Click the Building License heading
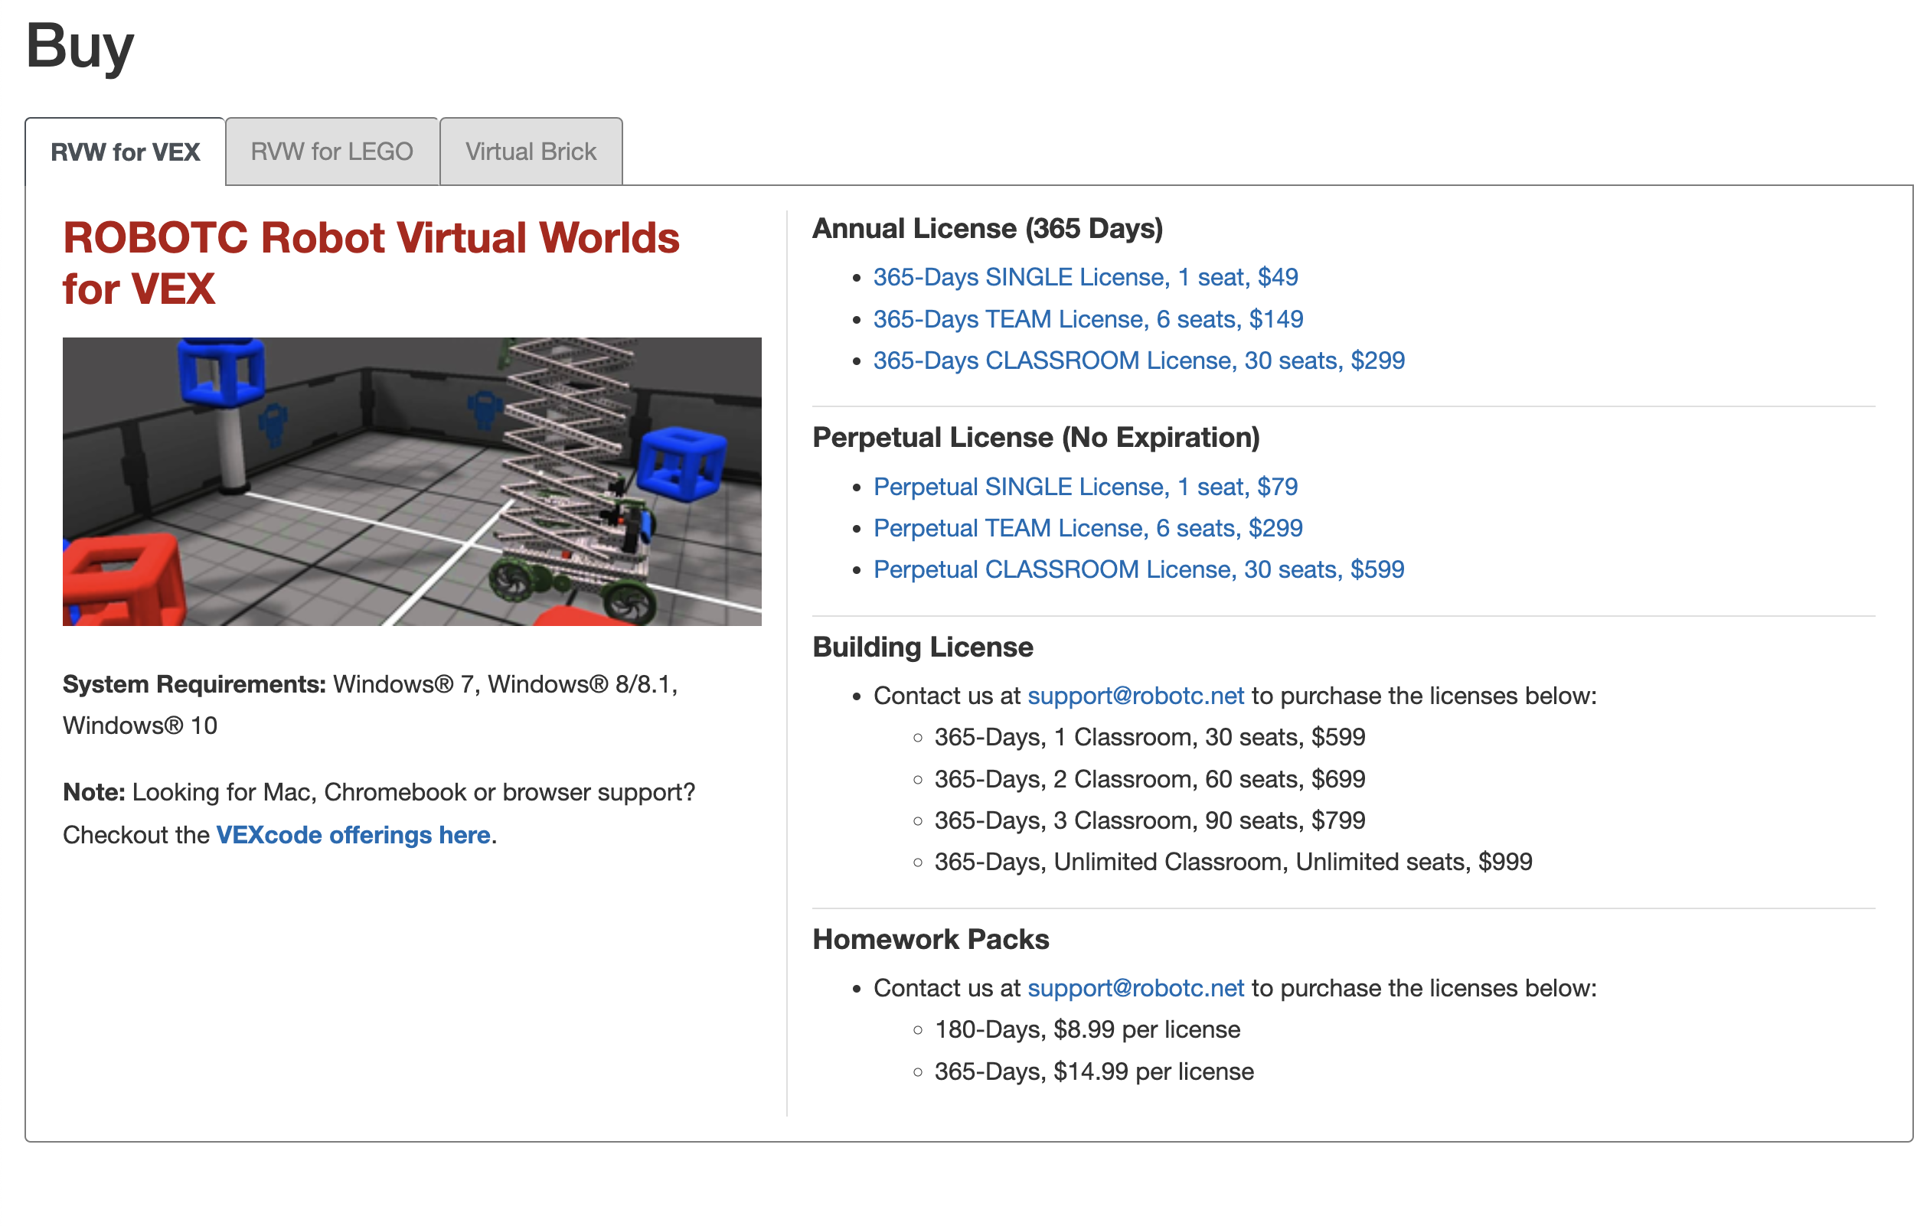 pyautogui.click(x=923, y=647)
